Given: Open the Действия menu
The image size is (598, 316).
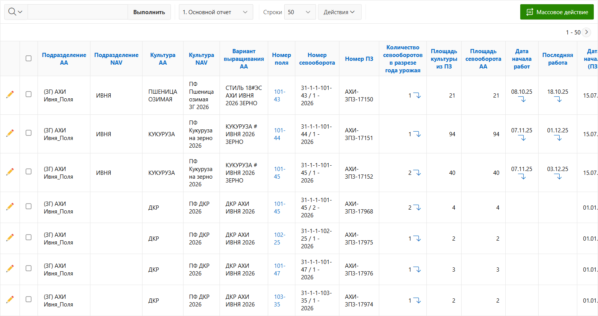Looking at the screenshot, I should pyautogui.click(x=339, y=12).
